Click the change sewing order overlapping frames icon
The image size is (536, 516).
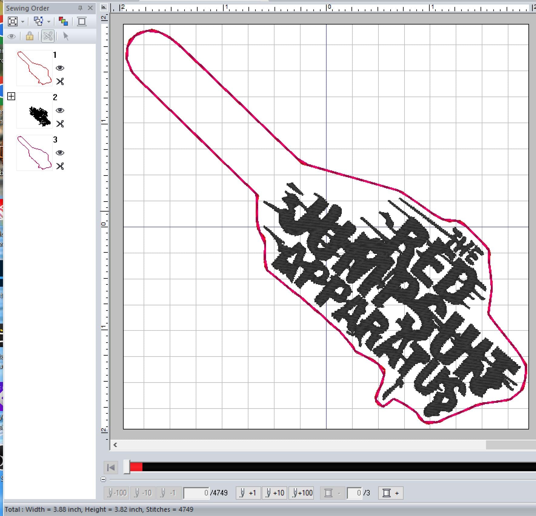[38, 21]
